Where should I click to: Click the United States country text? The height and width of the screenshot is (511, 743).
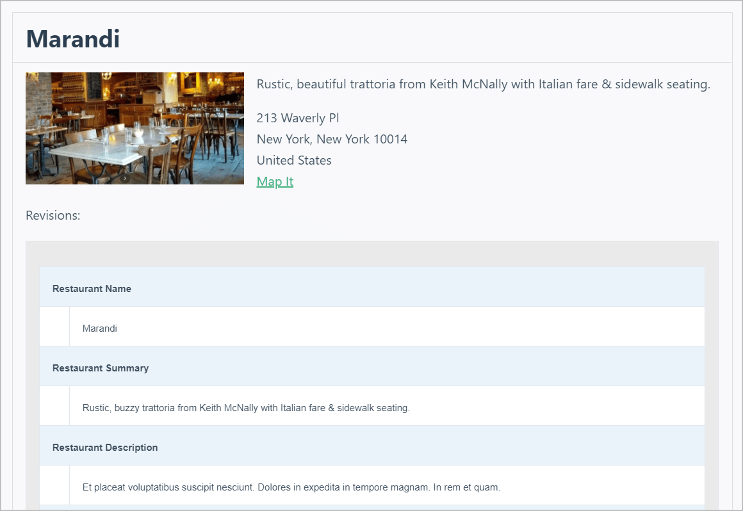pyautogui.click(x=294, y=160)
